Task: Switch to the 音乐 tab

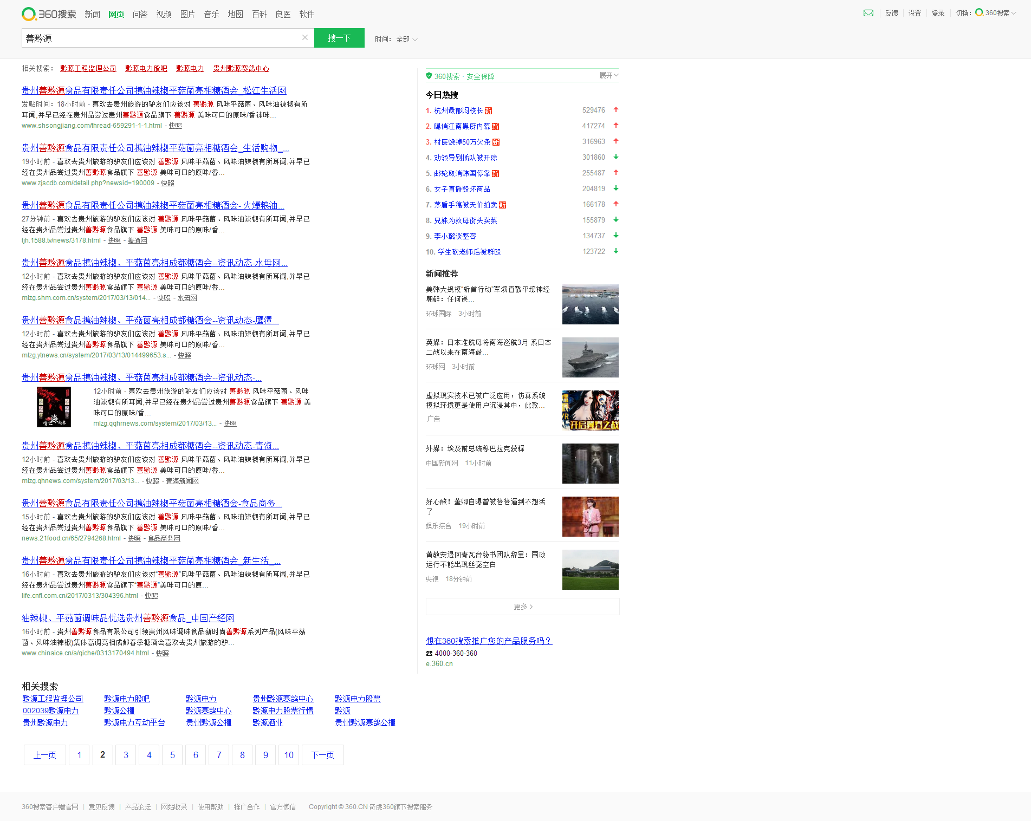Action: point(211,14)
